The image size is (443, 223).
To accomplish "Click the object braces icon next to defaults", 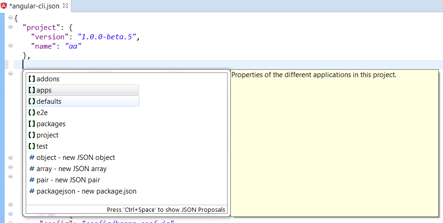I will point(32,101).
